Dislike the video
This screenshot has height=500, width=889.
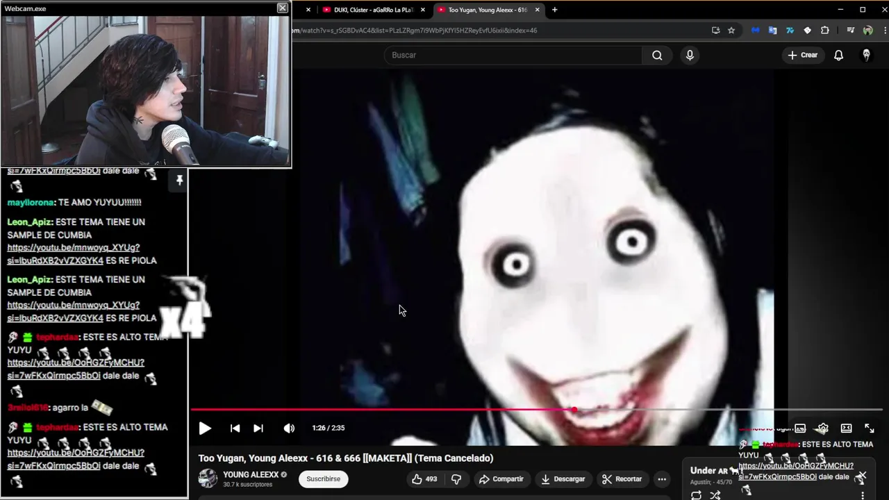coord(456,479)
